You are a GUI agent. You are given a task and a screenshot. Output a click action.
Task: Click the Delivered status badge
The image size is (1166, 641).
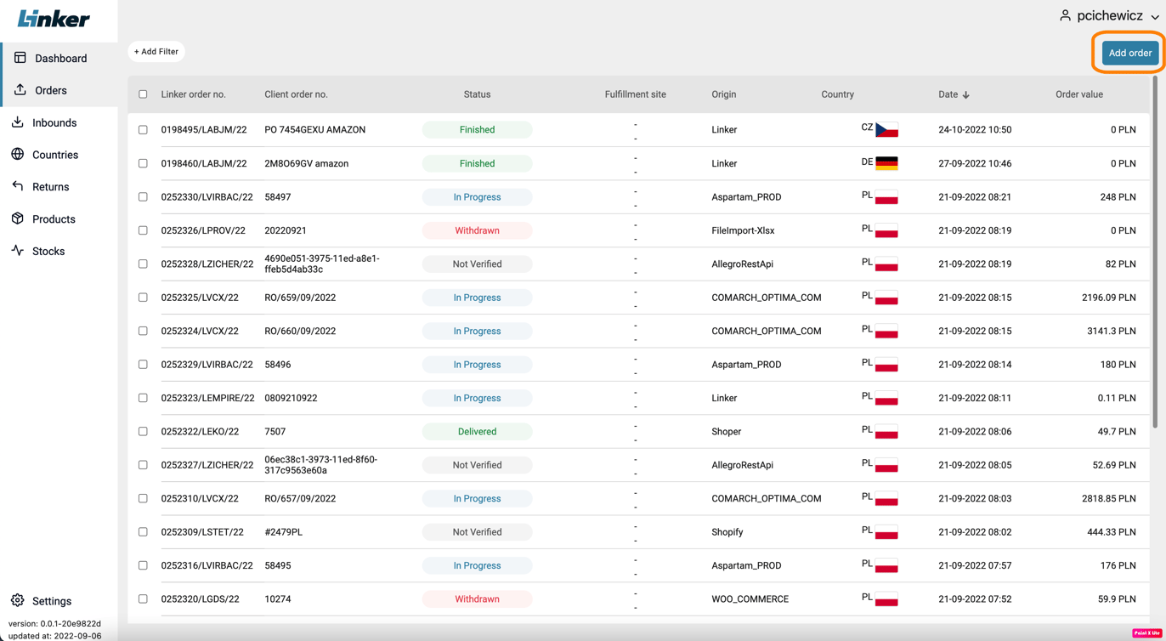tap(477, 432)
